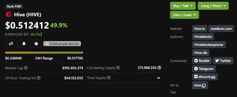Screen dimensions: 237x97
Task: Open the Buy / Sell dropdown
Action: 183,6
